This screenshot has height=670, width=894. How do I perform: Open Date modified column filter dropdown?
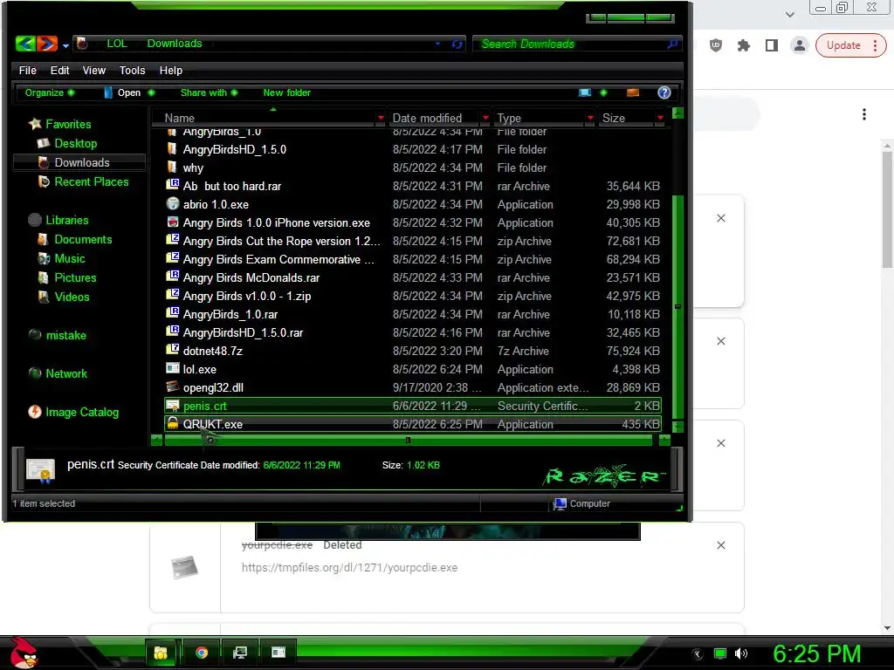tap(485, 118)
